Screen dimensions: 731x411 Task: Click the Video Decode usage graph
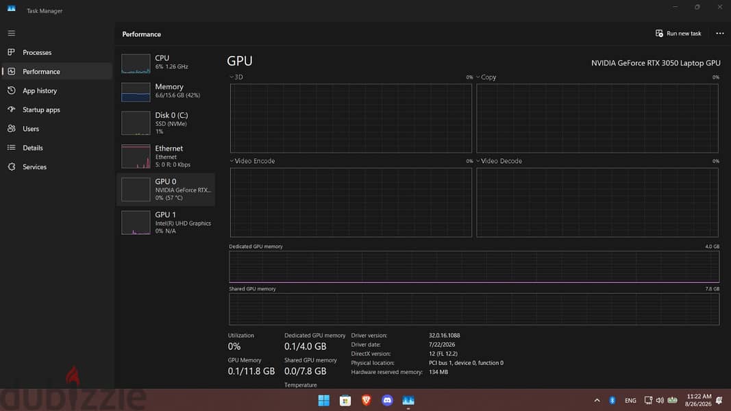pos(597,202)
